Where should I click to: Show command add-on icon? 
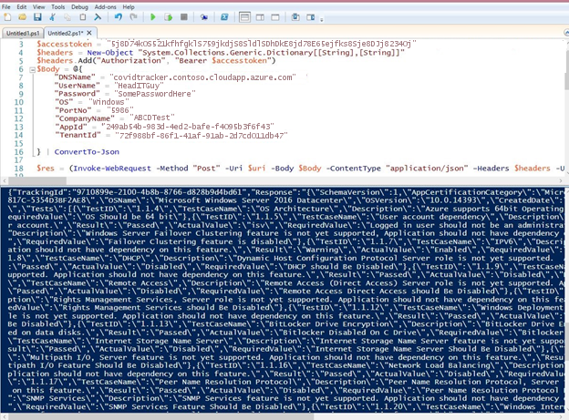click(311, 17)
